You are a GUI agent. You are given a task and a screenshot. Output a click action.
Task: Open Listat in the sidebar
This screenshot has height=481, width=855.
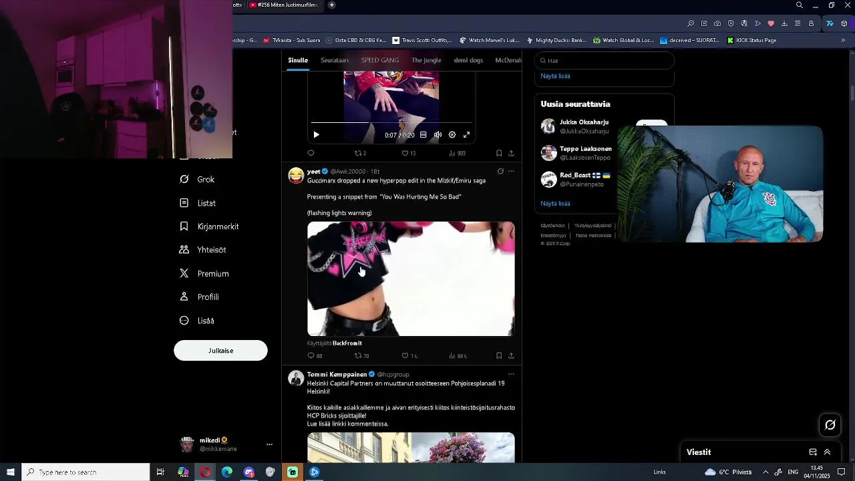(x=198, y=203)
